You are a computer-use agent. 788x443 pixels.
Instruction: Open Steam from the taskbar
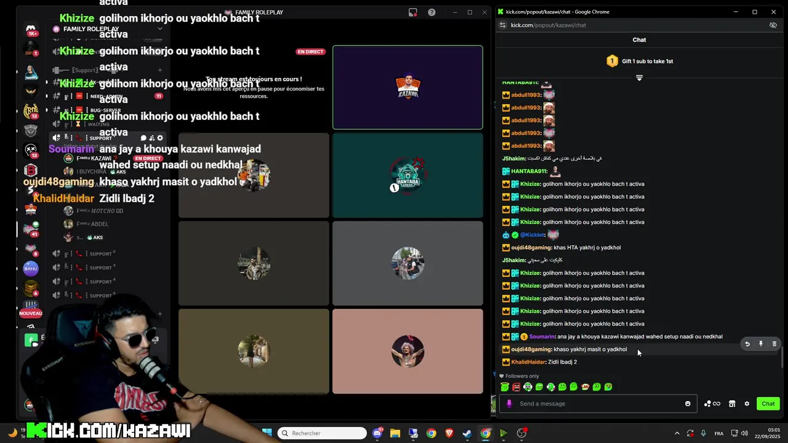[x=467, y=433]
